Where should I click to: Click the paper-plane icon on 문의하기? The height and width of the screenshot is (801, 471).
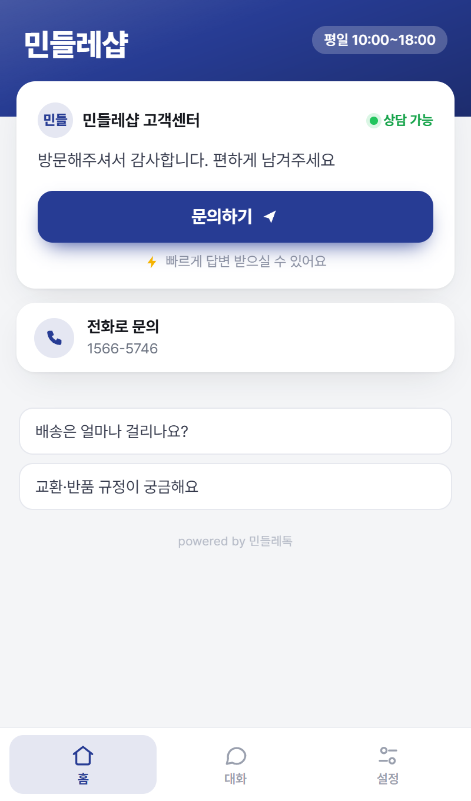270,217
